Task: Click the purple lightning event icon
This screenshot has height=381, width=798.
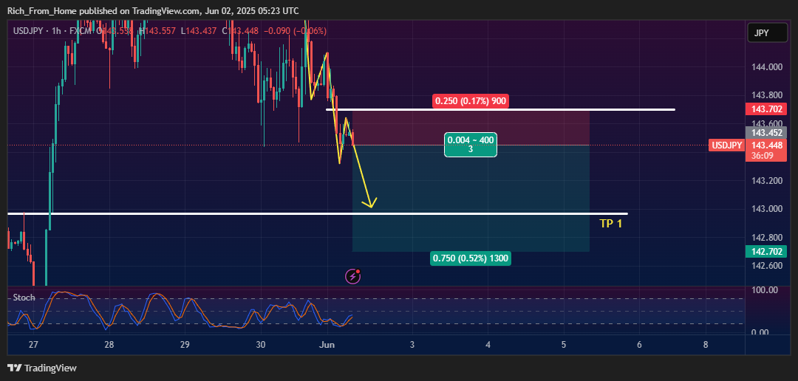Action: point(353,276)
